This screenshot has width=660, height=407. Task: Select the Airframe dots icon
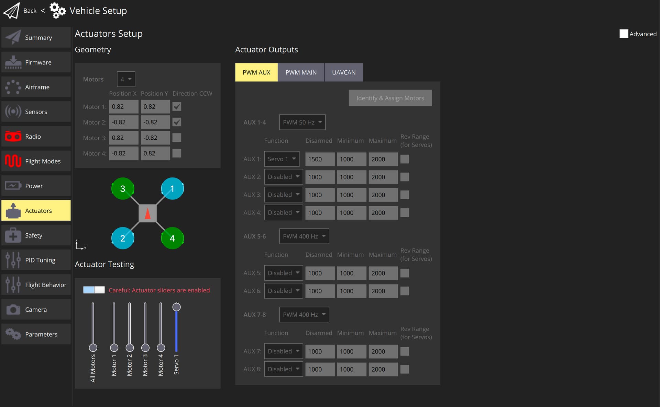pyautogui.click(x=13, y=87)
